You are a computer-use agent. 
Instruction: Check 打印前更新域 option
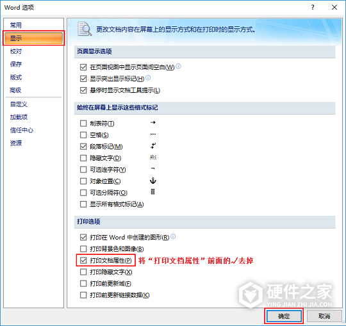pos(83,284)
